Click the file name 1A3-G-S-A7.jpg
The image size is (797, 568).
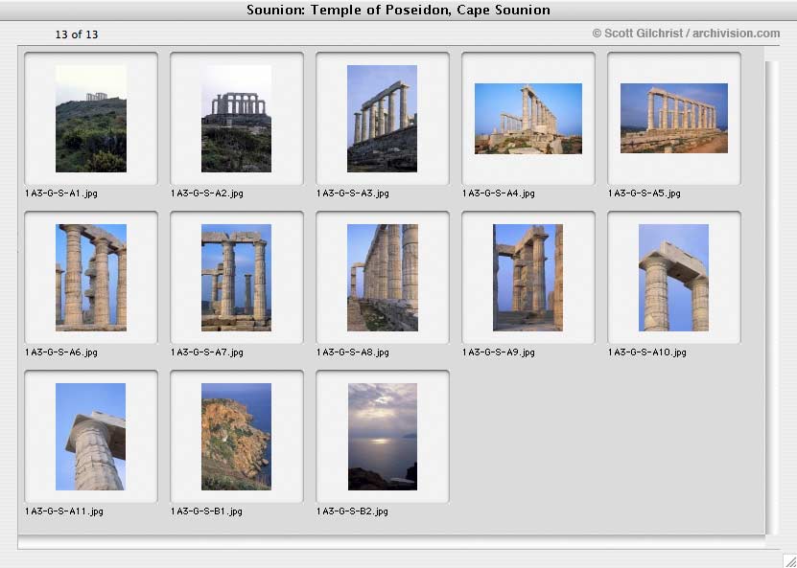click(207, 352)
